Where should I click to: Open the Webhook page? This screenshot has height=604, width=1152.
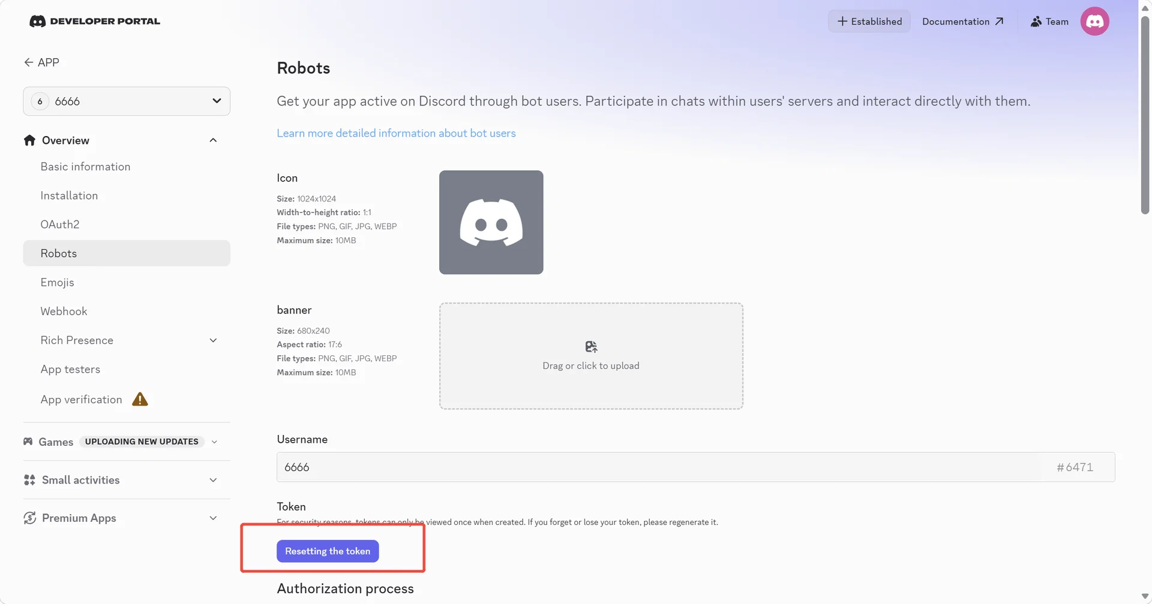click(64, 311)
